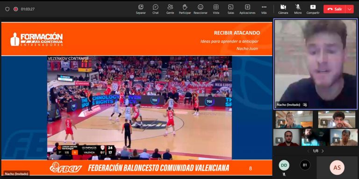
Task: Open Aplicaciones add-apps panel
Action: [x=247, y=9]
